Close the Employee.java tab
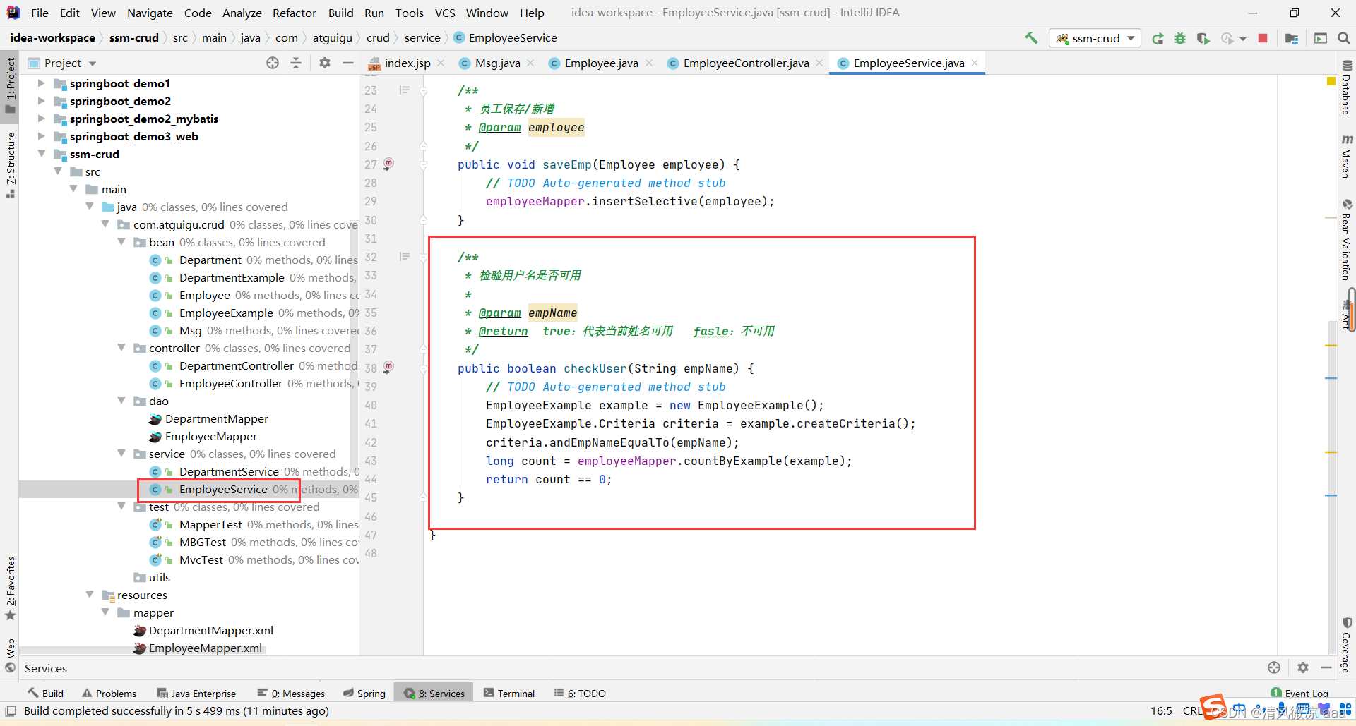This screenshot has width=1356, height=726. coord(649,63)
